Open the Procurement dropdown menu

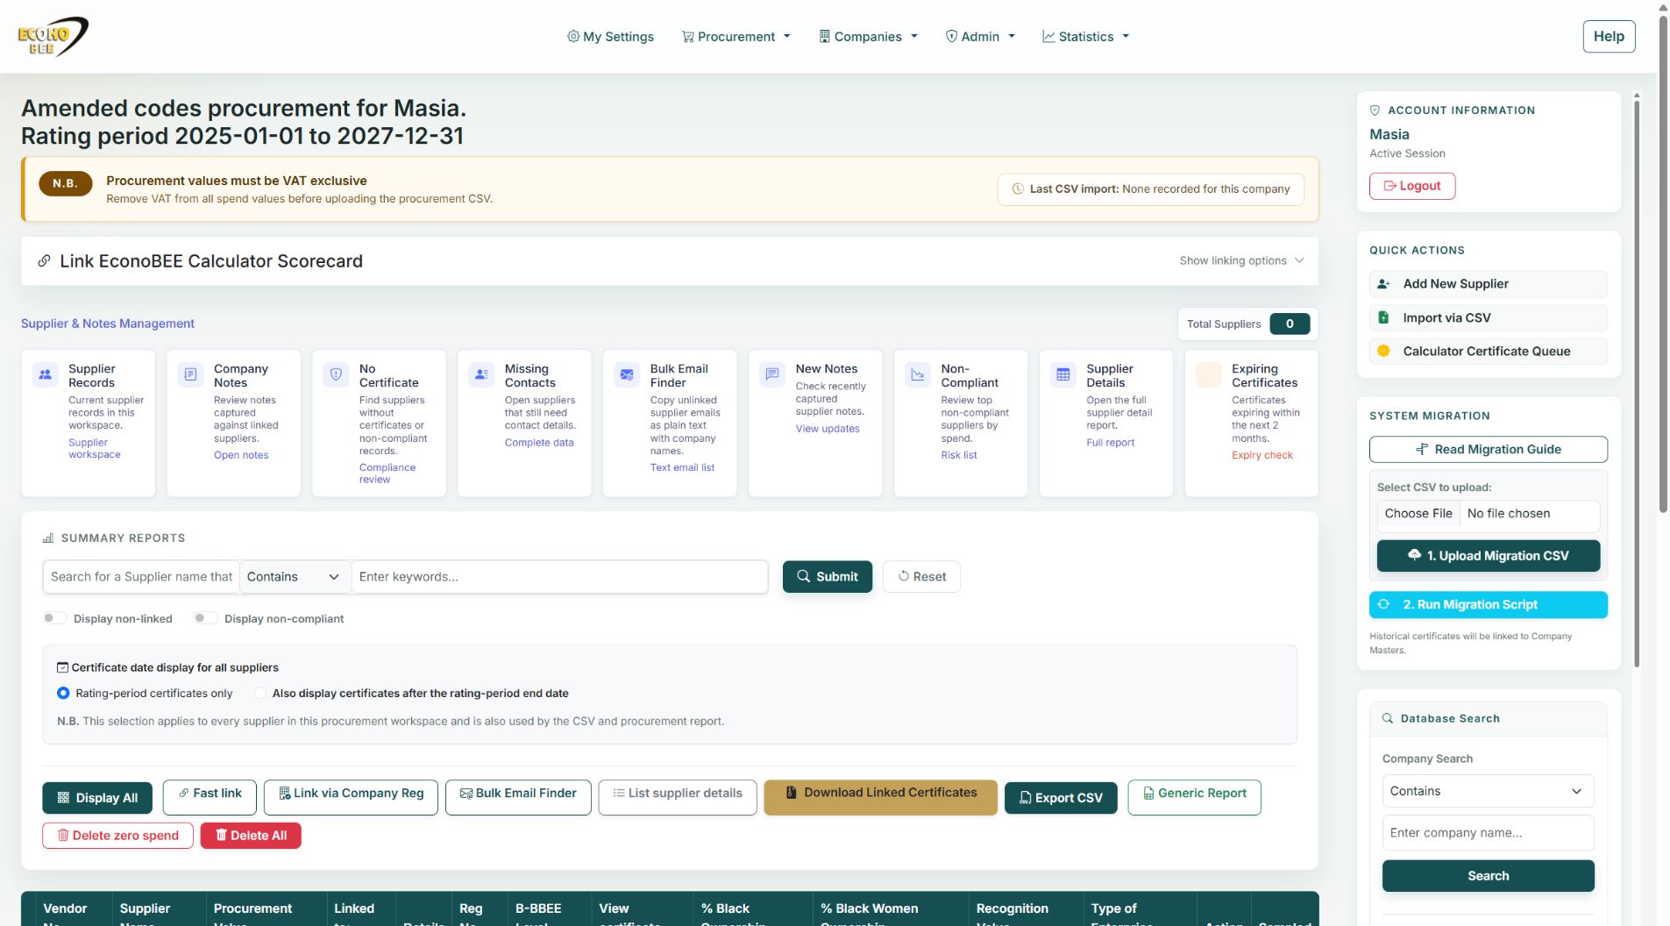736,37
